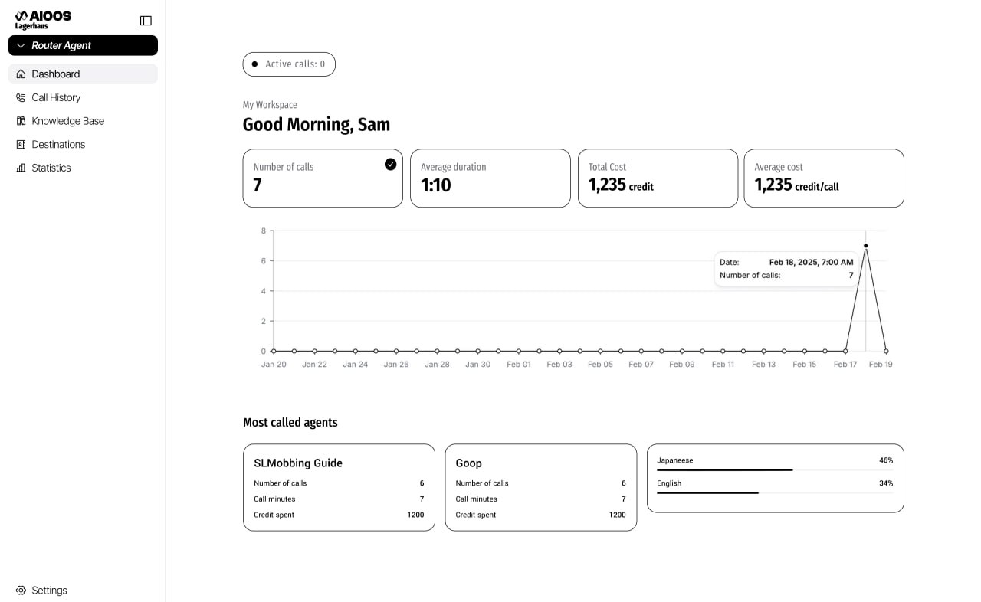The height and width of the screenshot is (602, 981).
Task: Collapse the sidebar panel icon
Action: point(146,21)
